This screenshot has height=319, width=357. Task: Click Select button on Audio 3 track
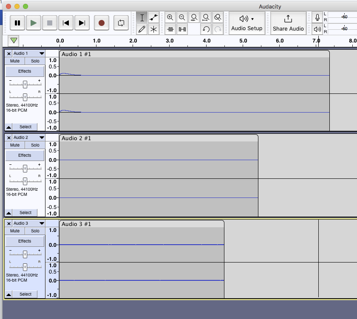click(25, 294)
